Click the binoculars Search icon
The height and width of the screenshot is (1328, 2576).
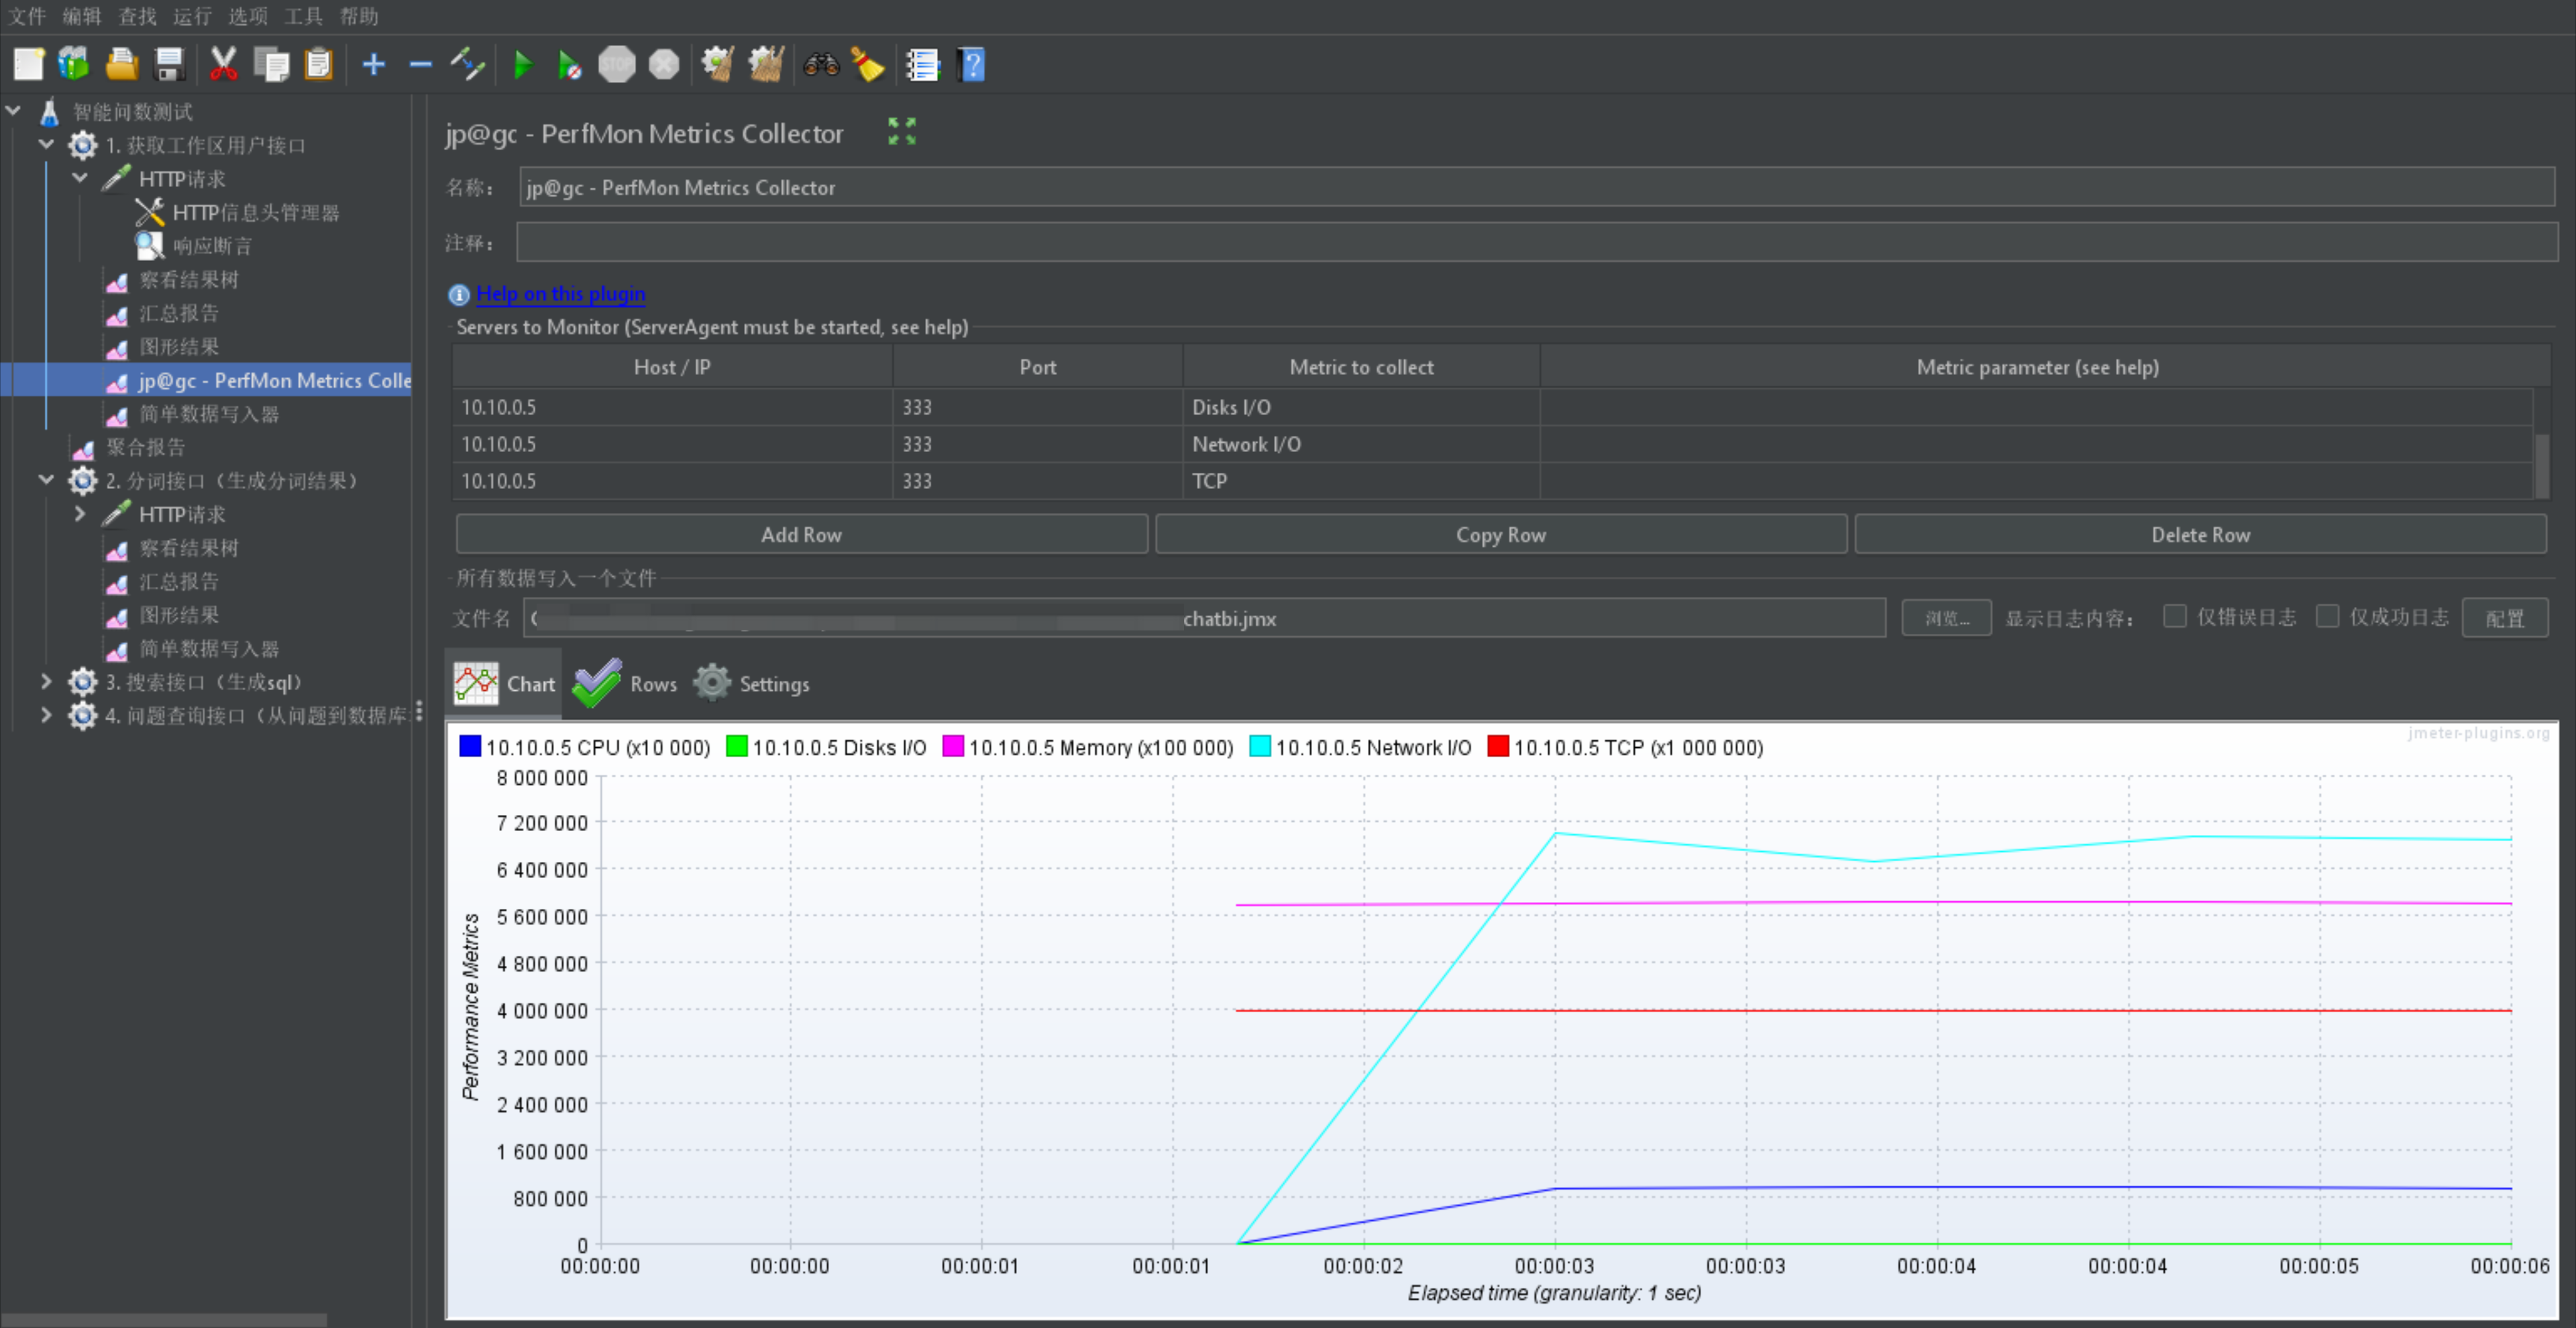[821, 65]
